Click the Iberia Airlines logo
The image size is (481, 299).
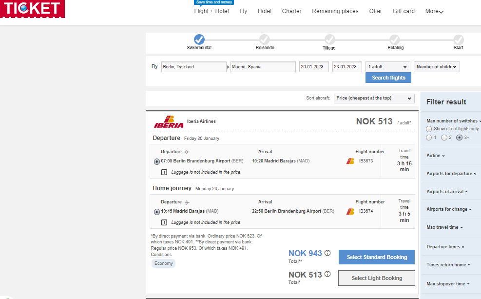pos(169,122)
